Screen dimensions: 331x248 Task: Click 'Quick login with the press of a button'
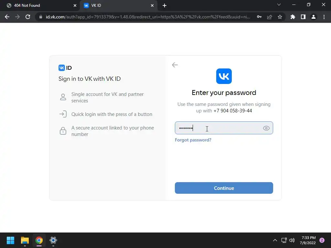(x=112, y=114)
